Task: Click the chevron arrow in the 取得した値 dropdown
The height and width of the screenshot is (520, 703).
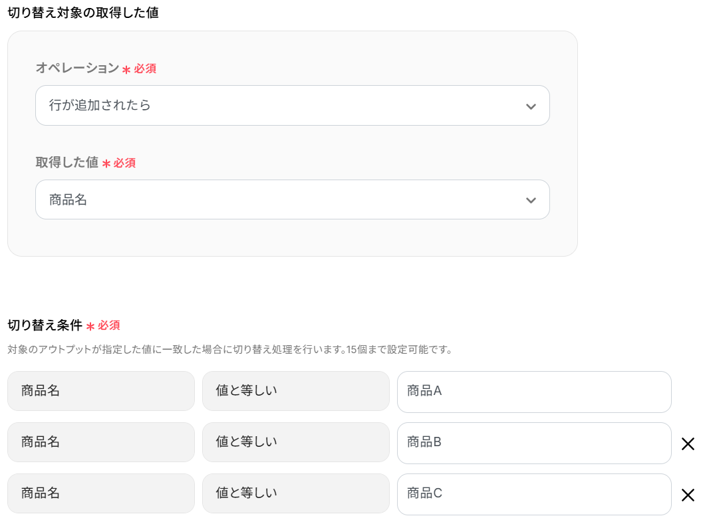Action: point(530,200)
